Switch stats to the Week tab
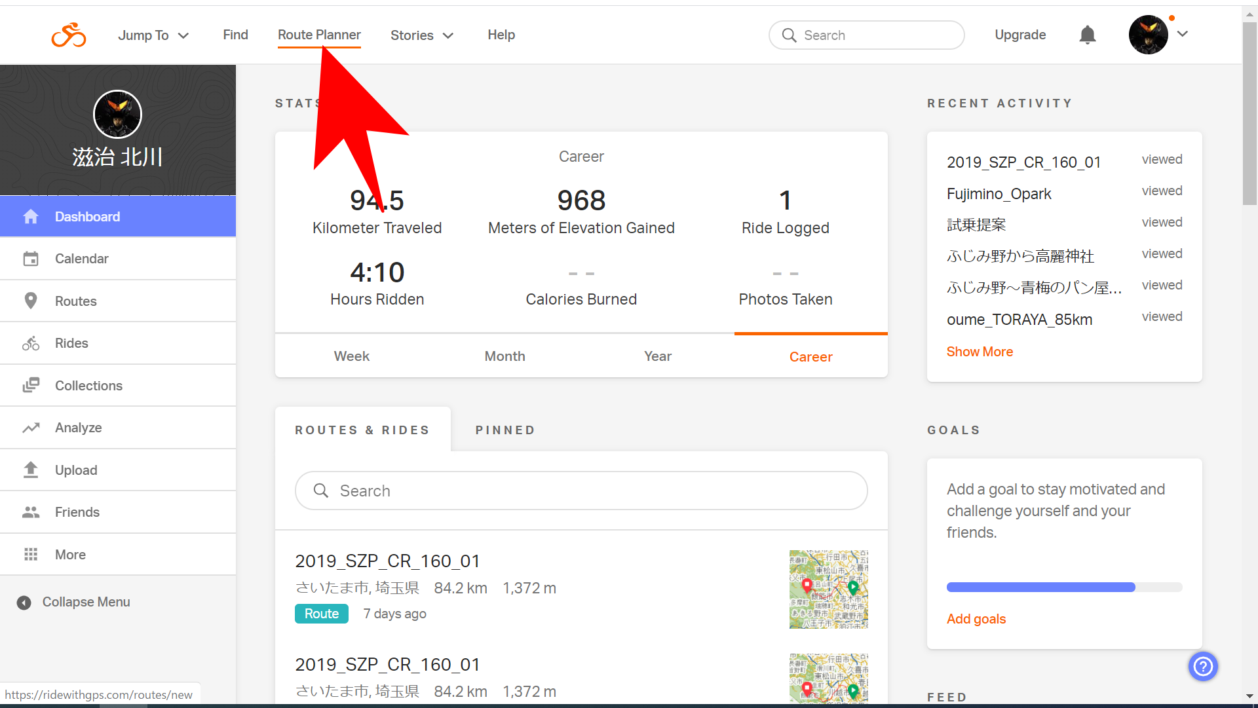This screenshot has height=708, width=1258. [352, 356]
